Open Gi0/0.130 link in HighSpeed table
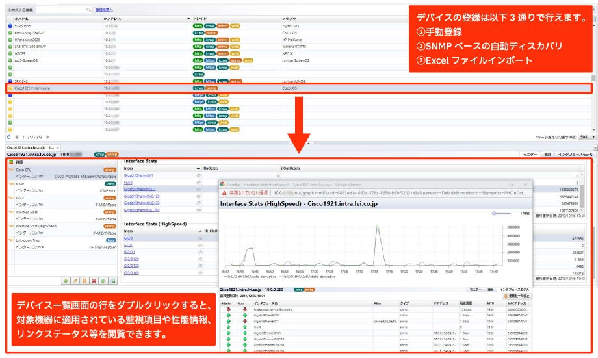 pos(131,266)
